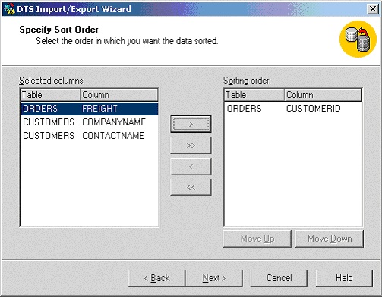The width and height of the screenshot is (382, 297).
Task: Click the CUSTOMERID cell text
Action: [x=314, y=109]
